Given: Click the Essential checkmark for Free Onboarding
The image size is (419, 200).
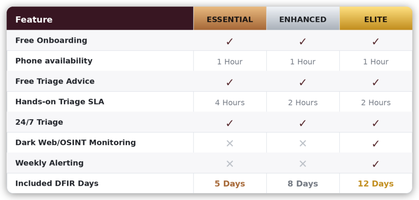Looking at the screenshot, I should (x=230, y=41).
